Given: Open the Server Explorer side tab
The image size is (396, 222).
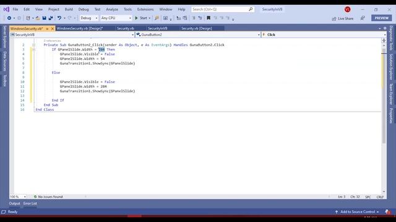Looking at the screenshot, I should pos(4,37).
